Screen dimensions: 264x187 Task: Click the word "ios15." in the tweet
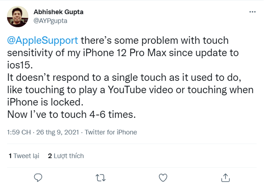pyautogui.click(x=20, y=65)
